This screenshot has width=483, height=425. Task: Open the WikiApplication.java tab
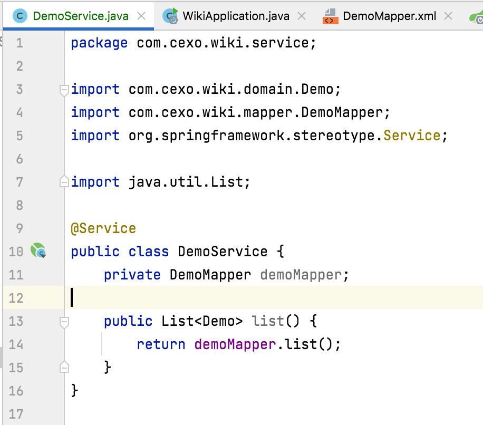[x=236, y=16]
